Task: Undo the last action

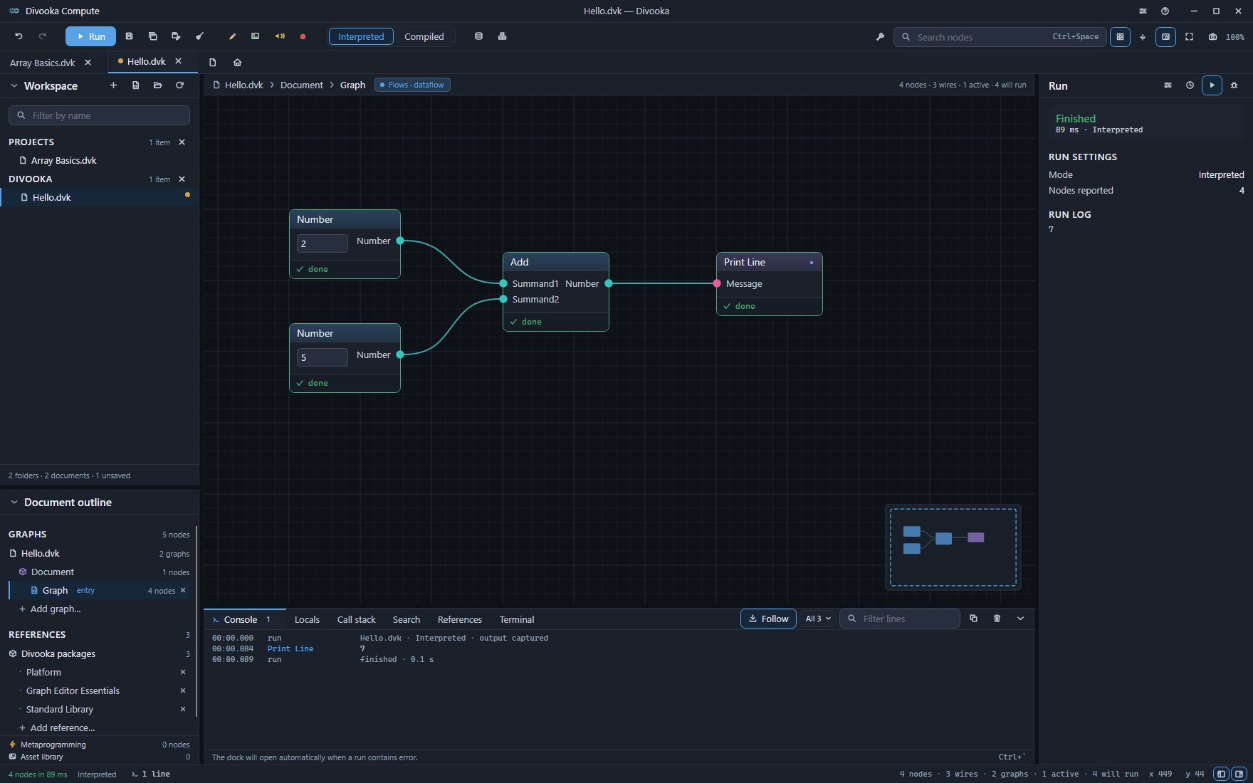Action: pos(19,36)
